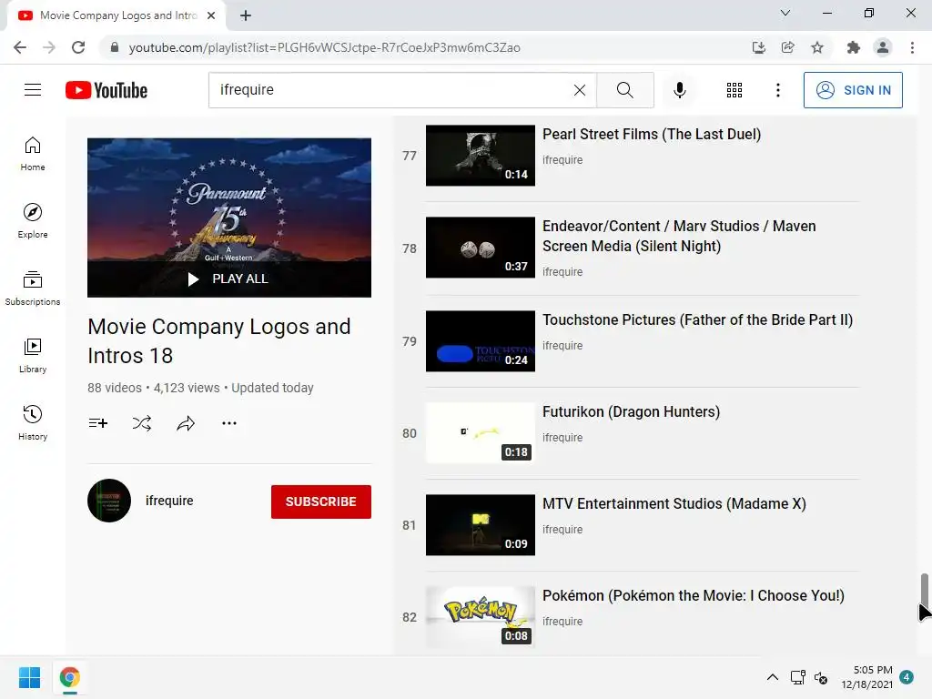Open Pokémon the Movie: I Choose You! title
Screen dimensions: 932x699
pyautogui.click(x=693, y=595)
